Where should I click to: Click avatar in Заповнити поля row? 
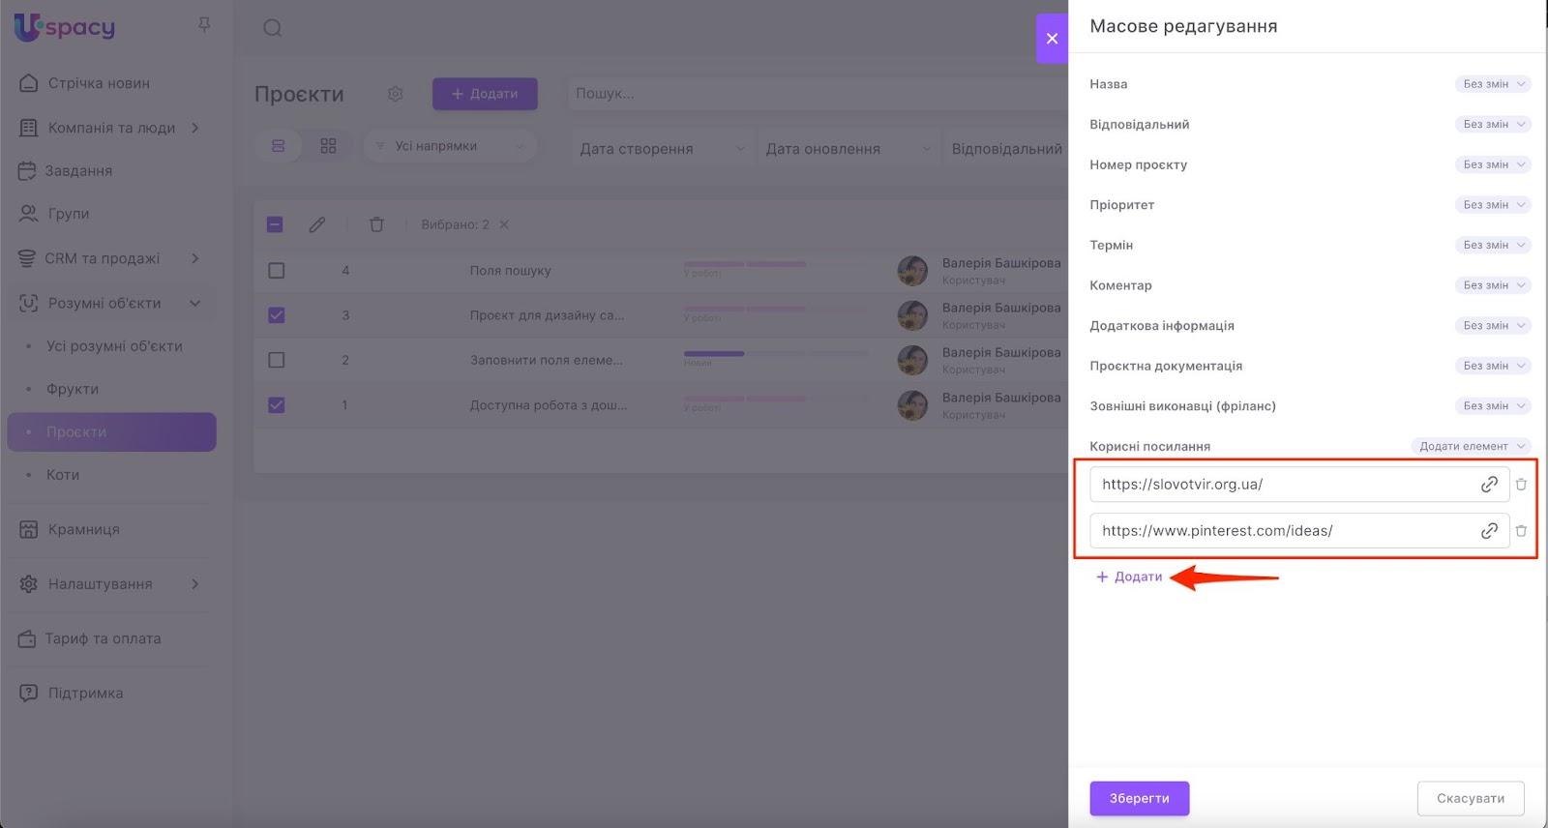point(912,360)
